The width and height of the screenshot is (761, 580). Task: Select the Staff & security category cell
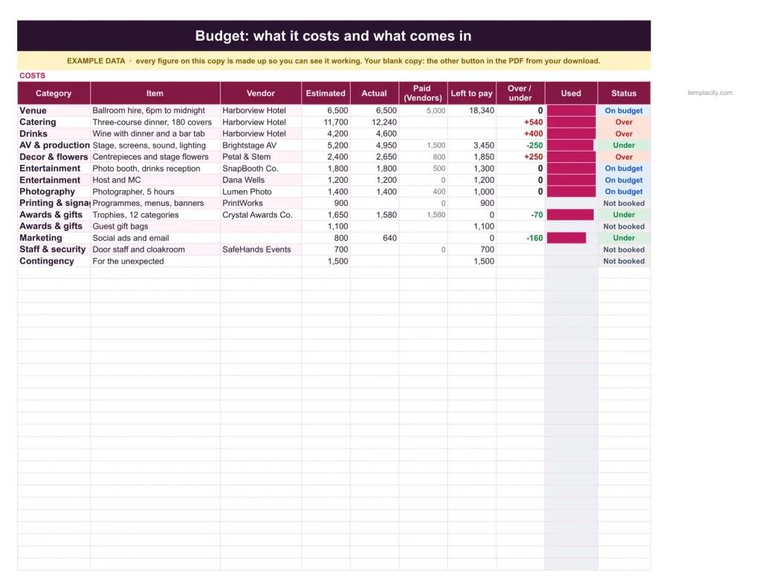pos(54,250)
